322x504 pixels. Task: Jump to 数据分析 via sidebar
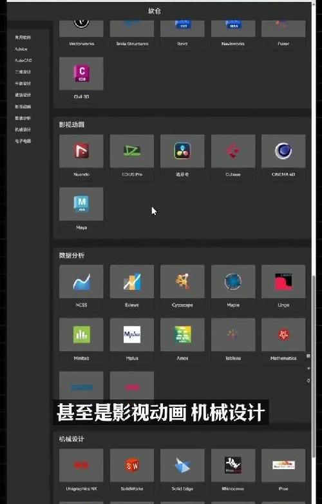pos(23,118)
